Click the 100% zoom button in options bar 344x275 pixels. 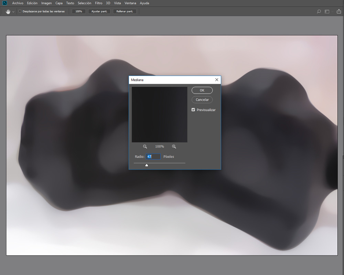coord(79,11)
